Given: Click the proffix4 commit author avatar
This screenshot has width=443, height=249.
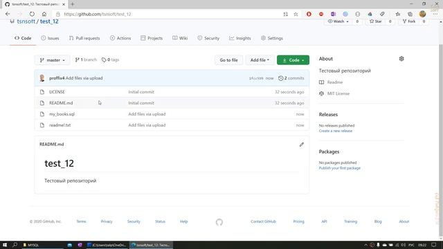Looking at the screenshot, I should (x=42, y=78).
